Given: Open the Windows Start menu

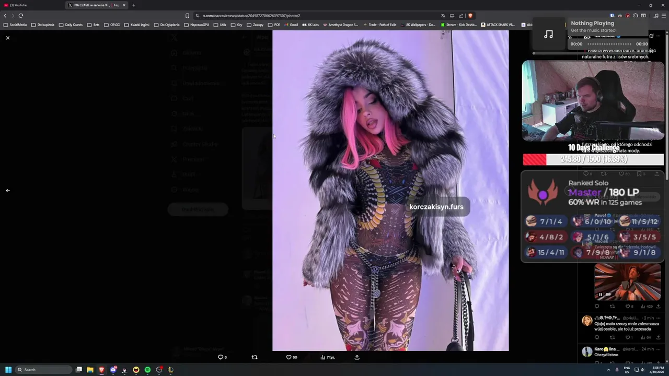Looking at the screenshot, I should (8, 370).
